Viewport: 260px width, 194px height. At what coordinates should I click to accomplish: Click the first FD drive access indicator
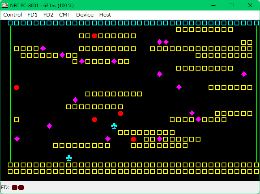(15, 188)
